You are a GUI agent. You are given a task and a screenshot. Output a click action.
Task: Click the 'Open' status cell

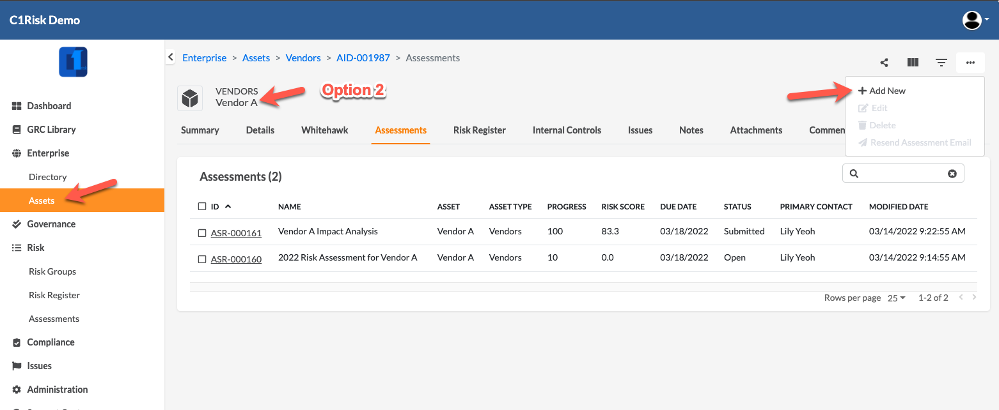[x=735, y=257]
